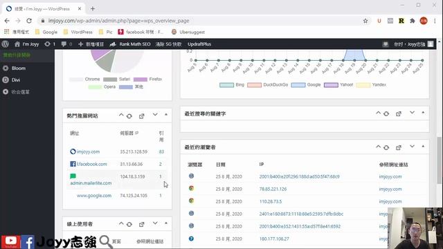Open the new item menu with plus

click(91, 44)
